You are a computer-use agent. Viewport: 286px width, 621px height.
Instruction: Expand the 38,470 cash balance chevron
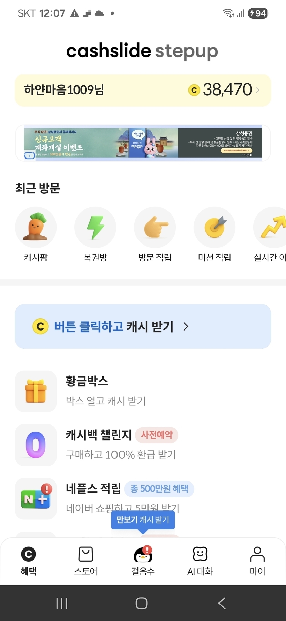coord(258,90)
